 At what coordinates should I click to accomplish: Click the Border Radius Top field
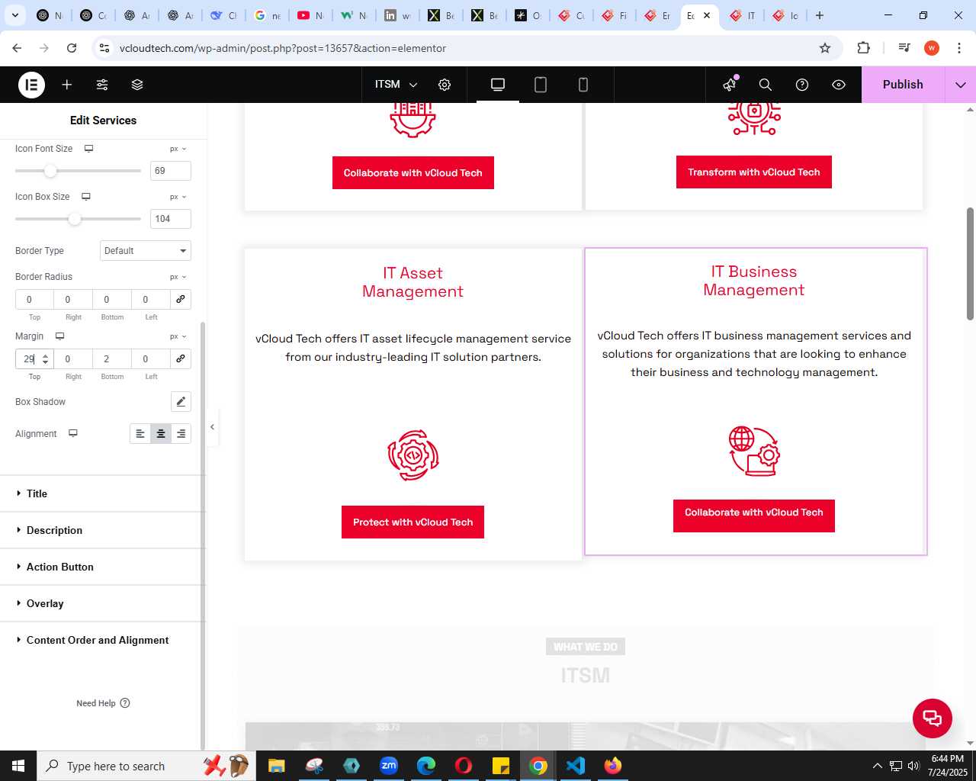click(34, 300)
